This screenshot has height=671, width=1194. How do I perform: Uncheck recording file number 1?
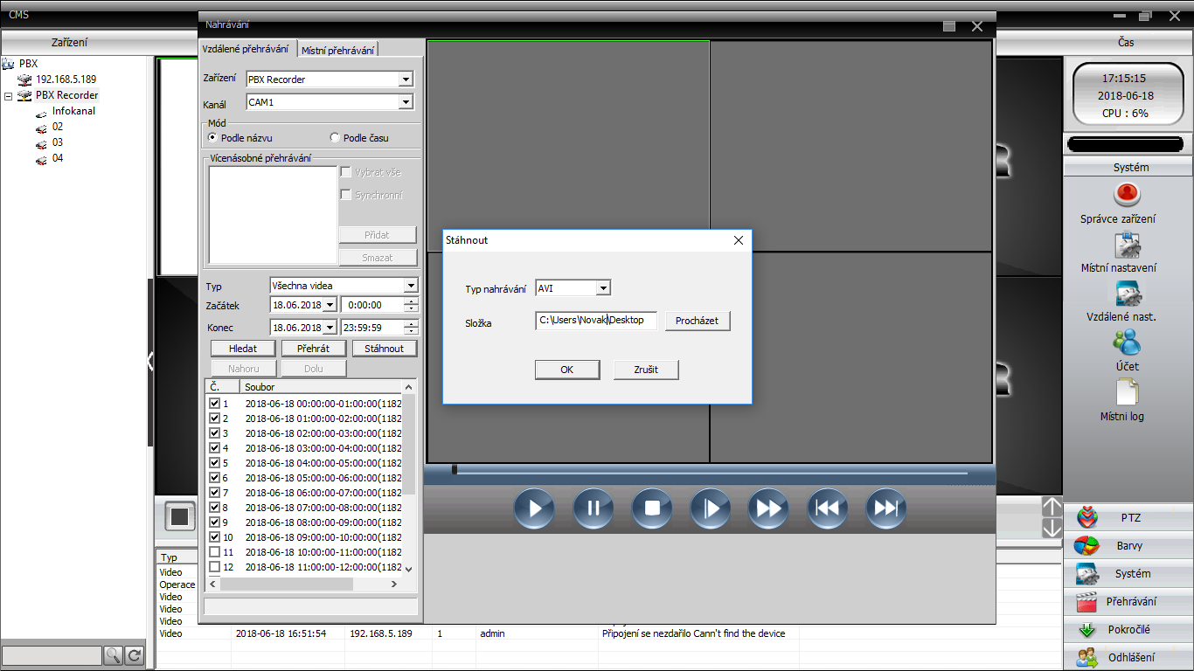click(215, 404)
